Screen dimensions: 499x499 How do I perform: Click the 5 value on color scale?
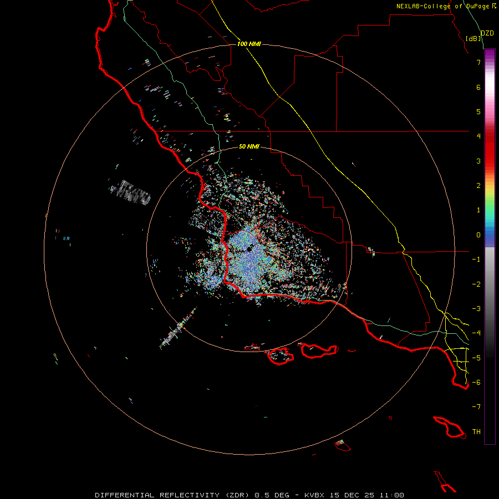click(x=478, y=111)
